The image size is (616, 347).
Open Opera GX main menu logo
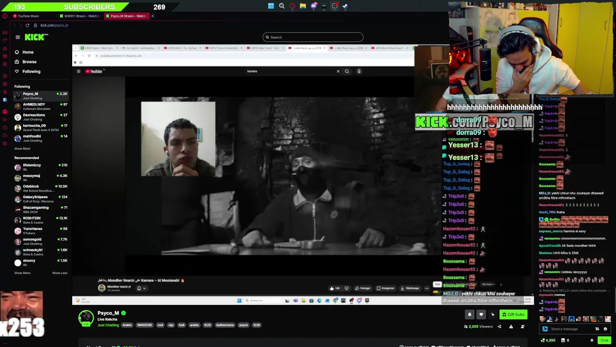click(5, 16)
